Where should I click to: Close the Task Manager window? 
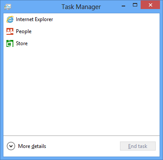click(x=151, y=5)
